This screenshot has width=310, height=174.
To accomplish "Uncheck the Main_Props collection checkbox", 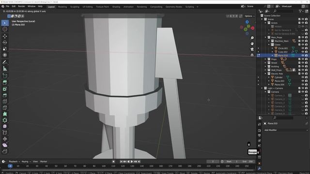I will point(299,37).
